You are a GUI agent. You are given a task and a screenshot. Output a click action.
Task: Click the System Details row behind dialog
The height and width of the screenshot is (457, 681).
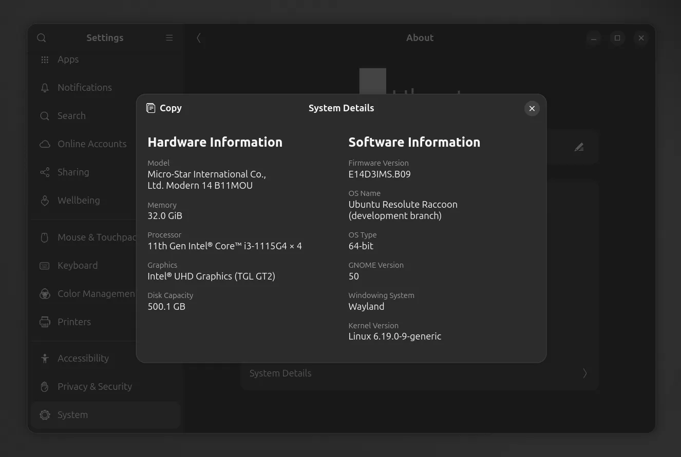[x=419, y=373]
